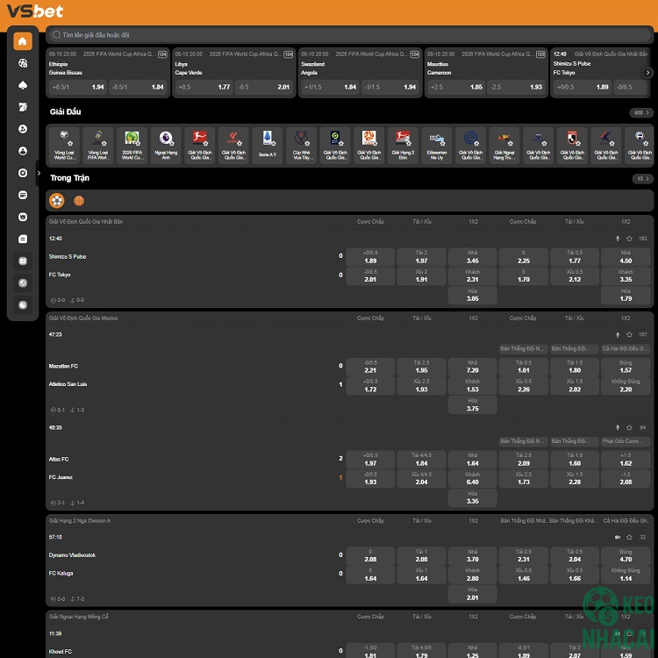Screen dimensions: 658x658
Task: Favorite the Shimizu S Pulse match with star
Action: pos(629,239)
